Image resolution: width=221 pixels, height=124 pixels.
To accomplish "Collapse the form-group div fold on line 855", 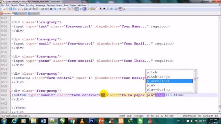I will 10,74.
